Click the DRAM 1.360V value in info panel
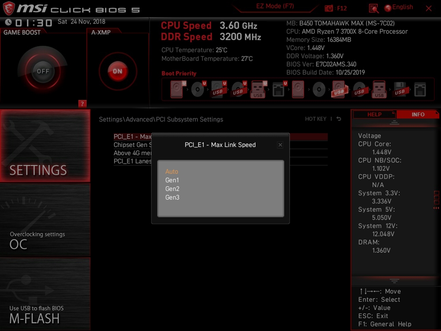441x331 pixels. click(381, 251)
